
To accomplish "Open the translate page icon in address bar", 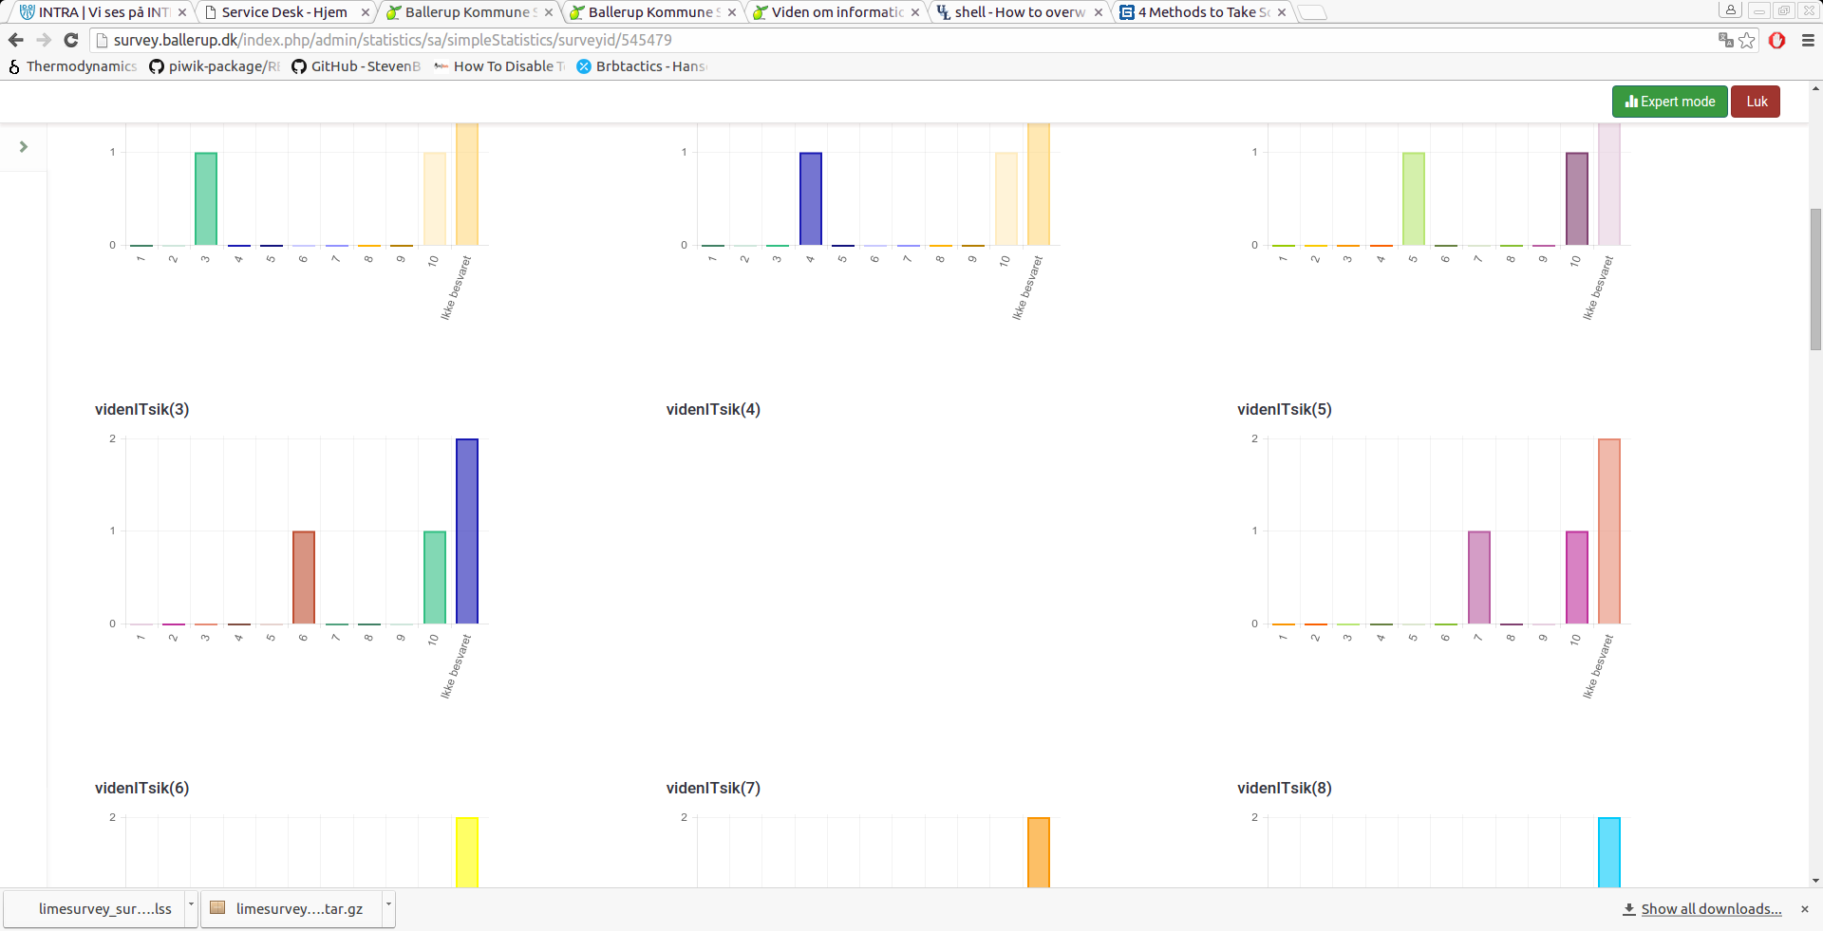I will tap(1726, 40).
